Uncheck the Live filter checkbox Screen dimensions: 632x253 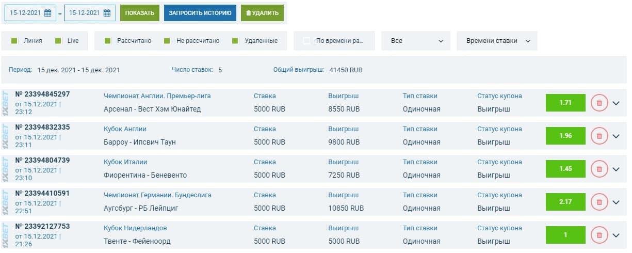58,41
